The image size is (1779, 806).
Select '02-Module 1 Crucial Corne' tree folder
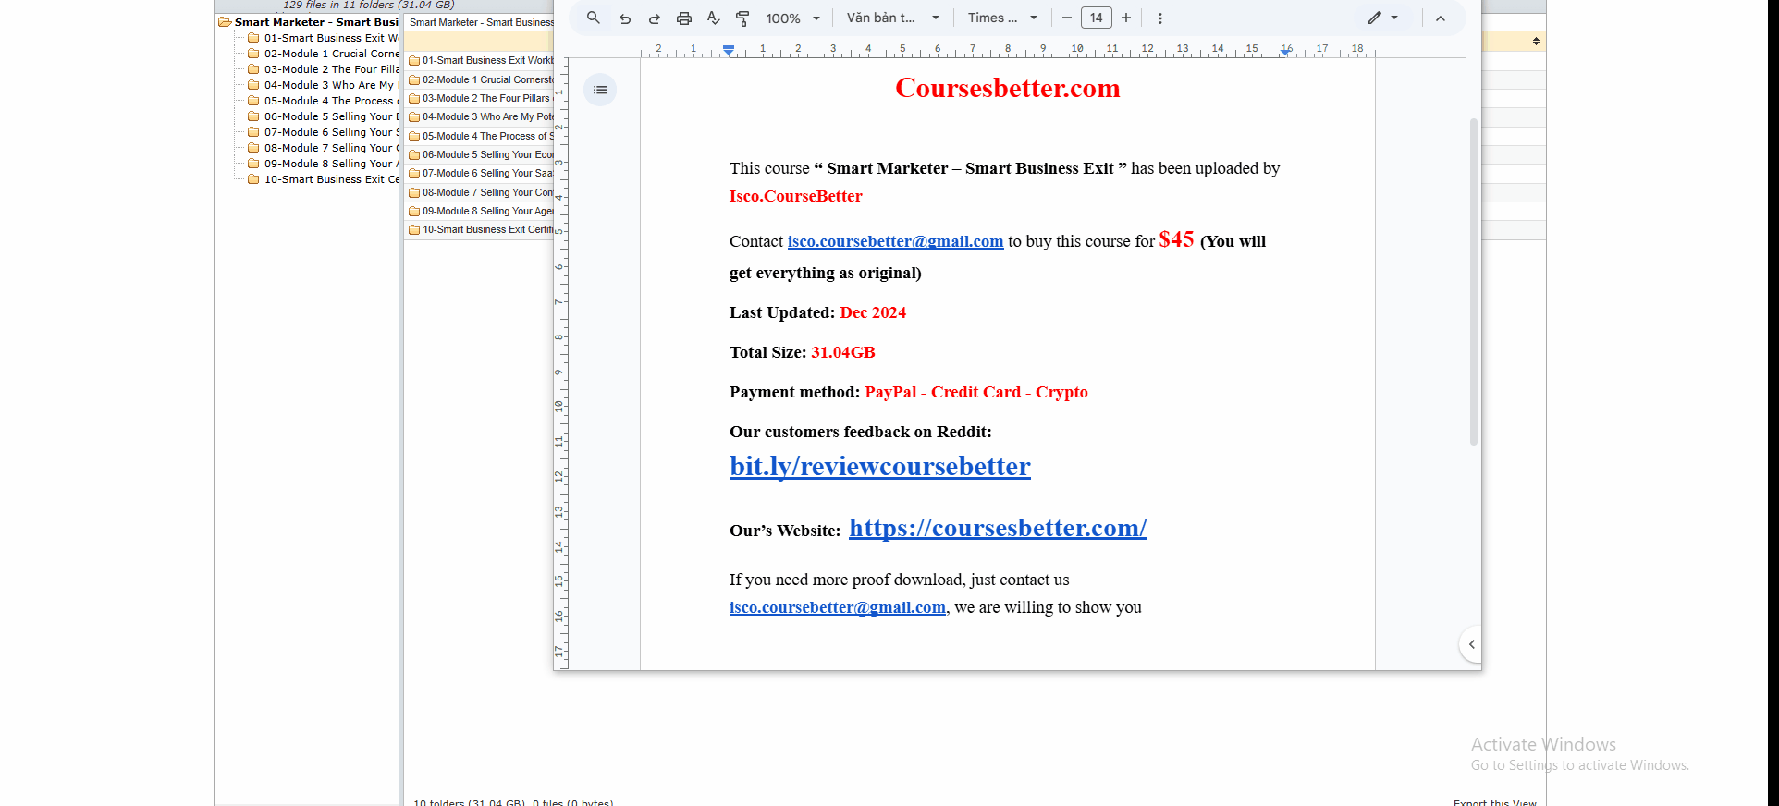[x=332, y=54]
